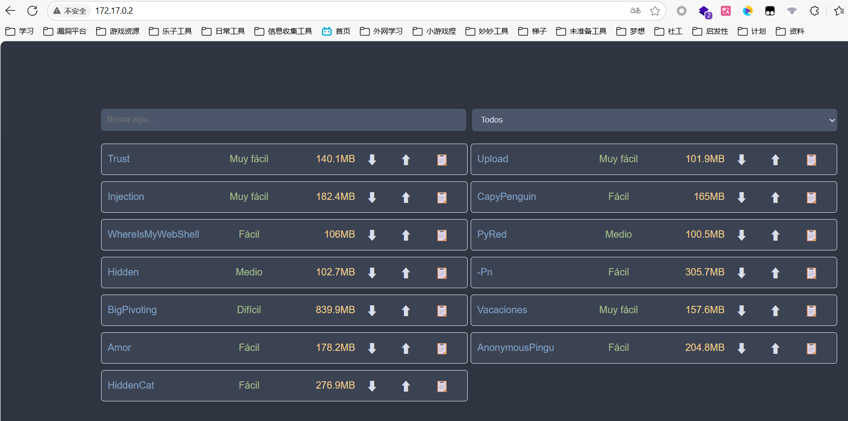
Task: Click the up arrow for PyRed
Action: 775,235
